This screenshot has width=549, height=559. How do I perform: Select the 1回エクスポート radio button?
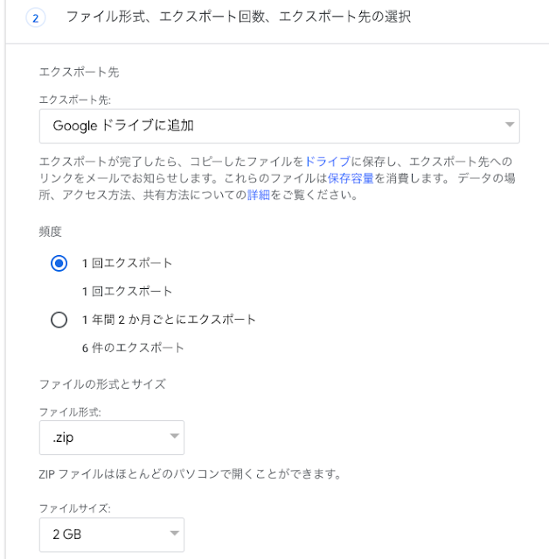click(59, 263)
